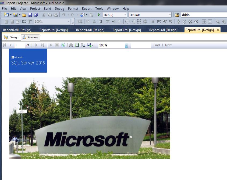Click the Add New Item icon

click(x=15, y=15)
